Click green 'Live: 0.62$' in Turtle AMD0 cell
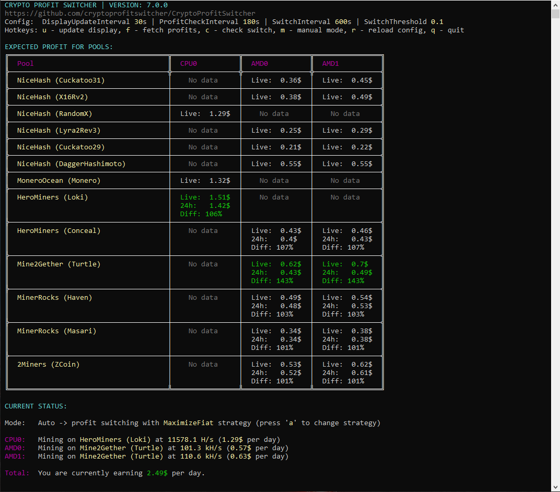560x492 pixels. (276, 264)
